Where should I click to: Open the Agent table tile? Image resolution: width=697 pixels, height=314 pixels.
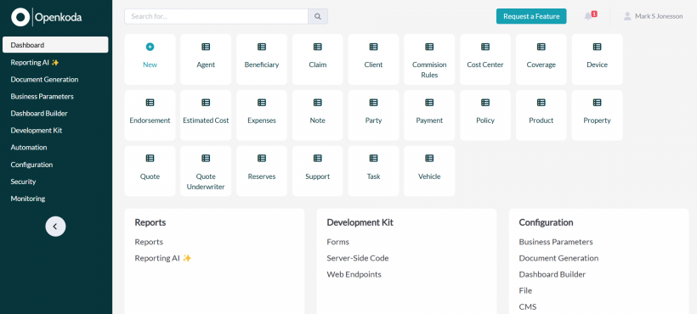(206, 59)
